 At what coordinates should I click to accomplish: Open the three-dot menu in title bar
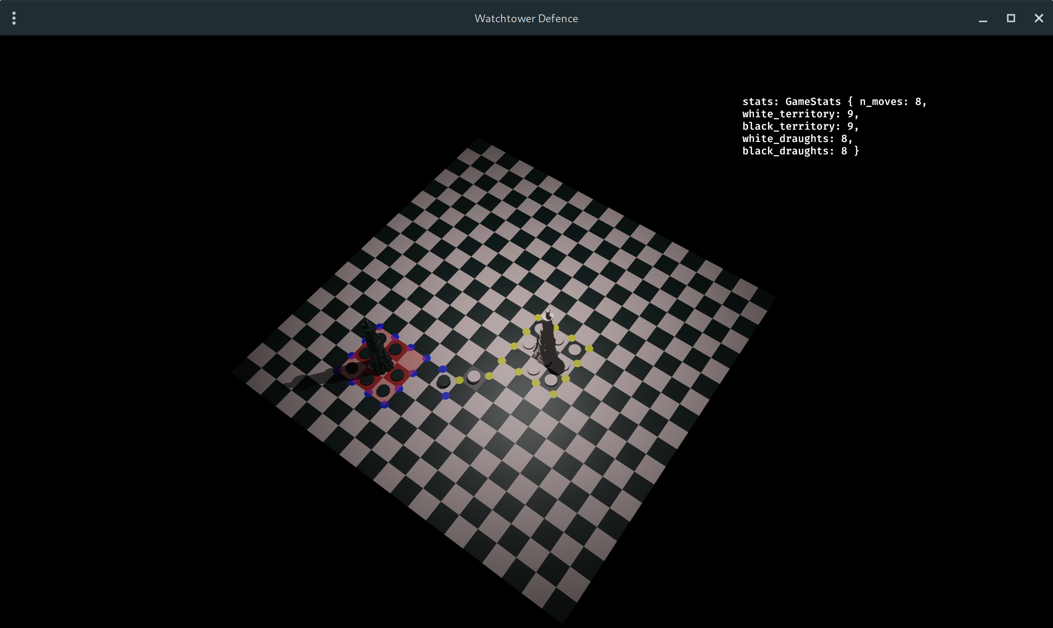point(14,18)
